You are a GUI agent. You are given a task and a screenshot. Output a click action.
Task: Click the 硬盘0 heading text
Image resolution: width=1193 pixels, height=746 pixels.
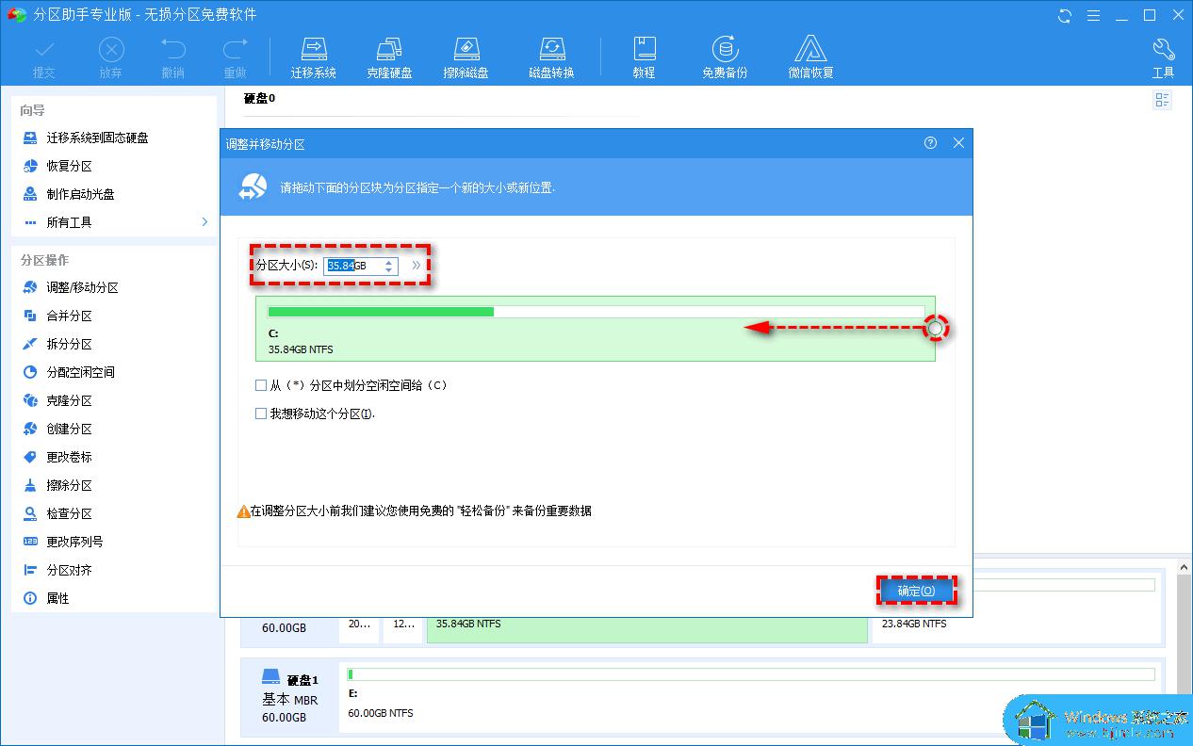tap(259, 98)
